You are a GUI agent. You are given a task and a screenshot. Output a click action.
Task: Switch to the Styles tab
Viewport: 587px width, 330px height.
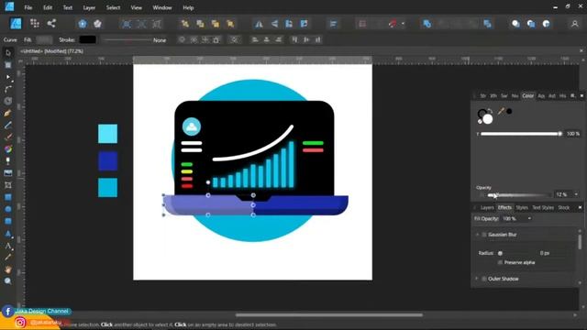522,208
